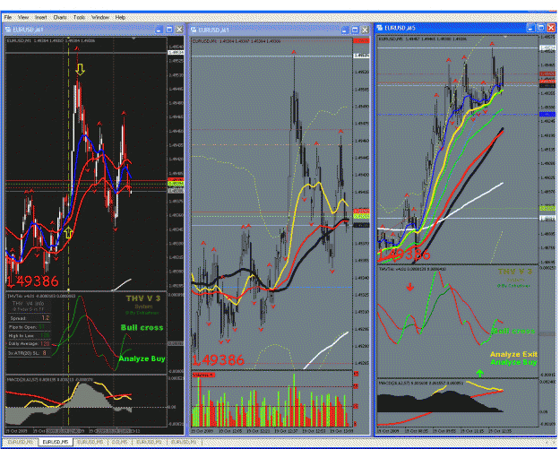
Task: Close the EURUSD,M5 chart window
Action: point(551,28)
